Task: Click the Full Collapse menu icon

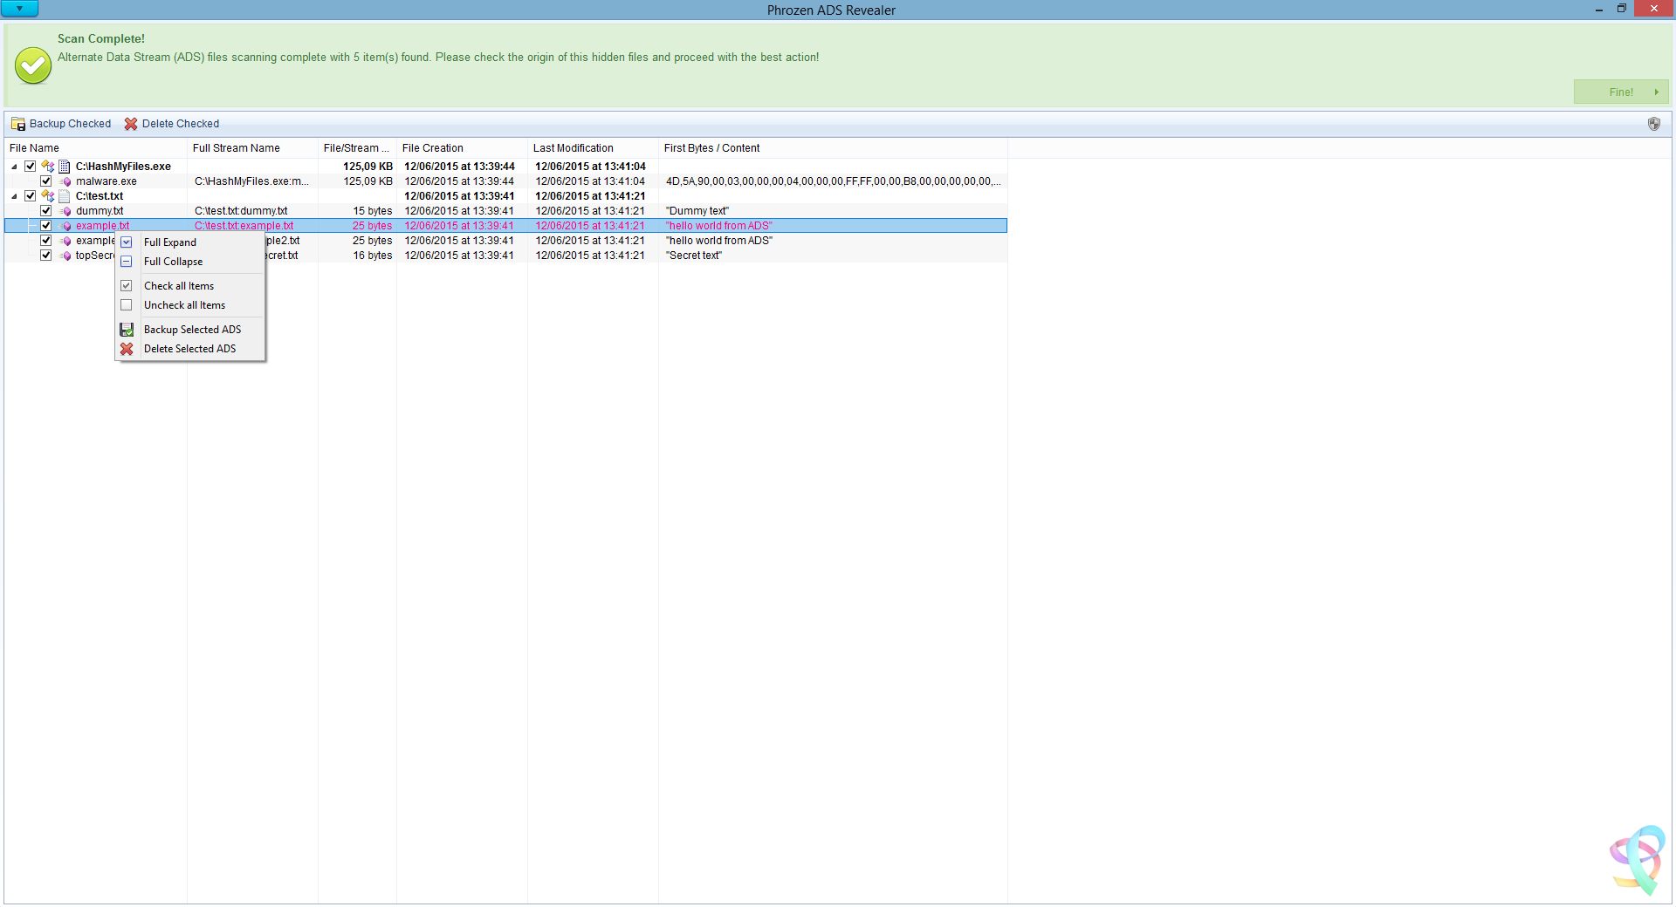Action: point(127,262)
